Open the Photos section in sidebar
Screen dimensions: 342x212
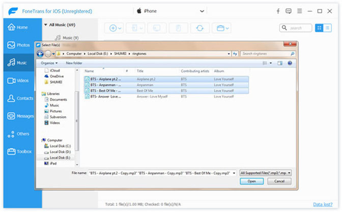coord(18,45)
